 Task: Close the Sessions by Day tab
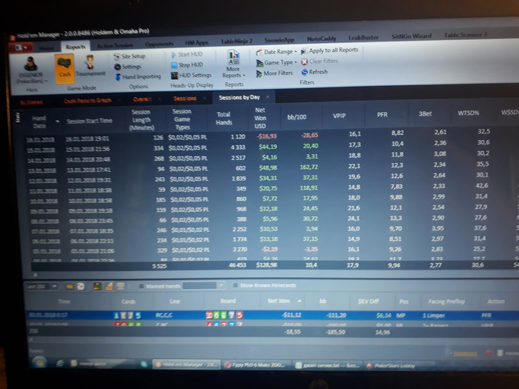(x=268, y=96)
